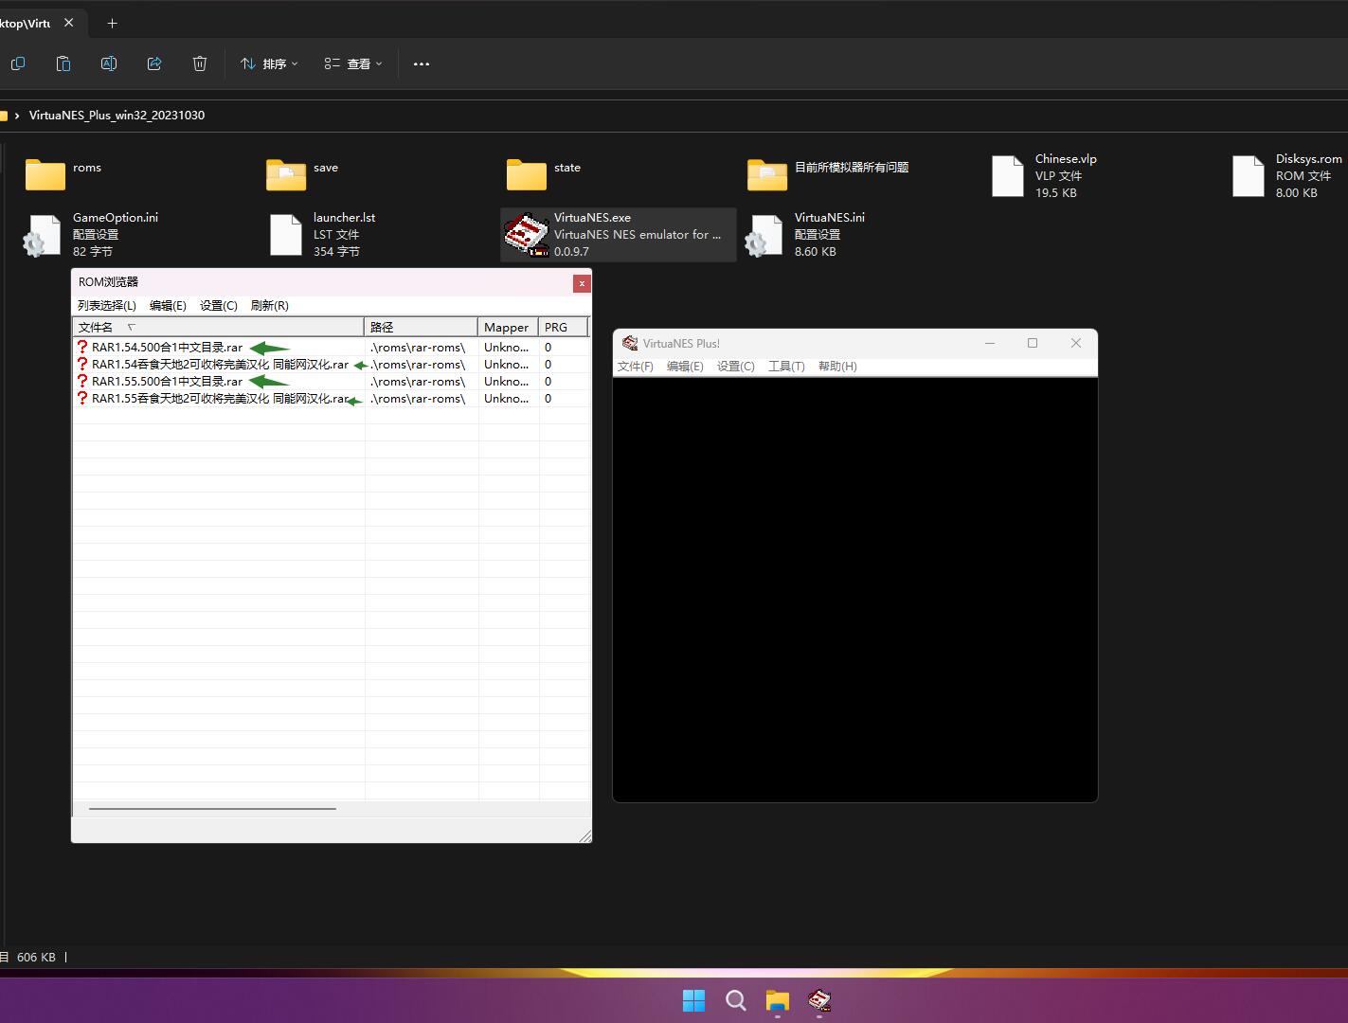Click the paste icon in Explorer toolbar
Viewport: 1348px width, 1023px height.
[63, 63]
